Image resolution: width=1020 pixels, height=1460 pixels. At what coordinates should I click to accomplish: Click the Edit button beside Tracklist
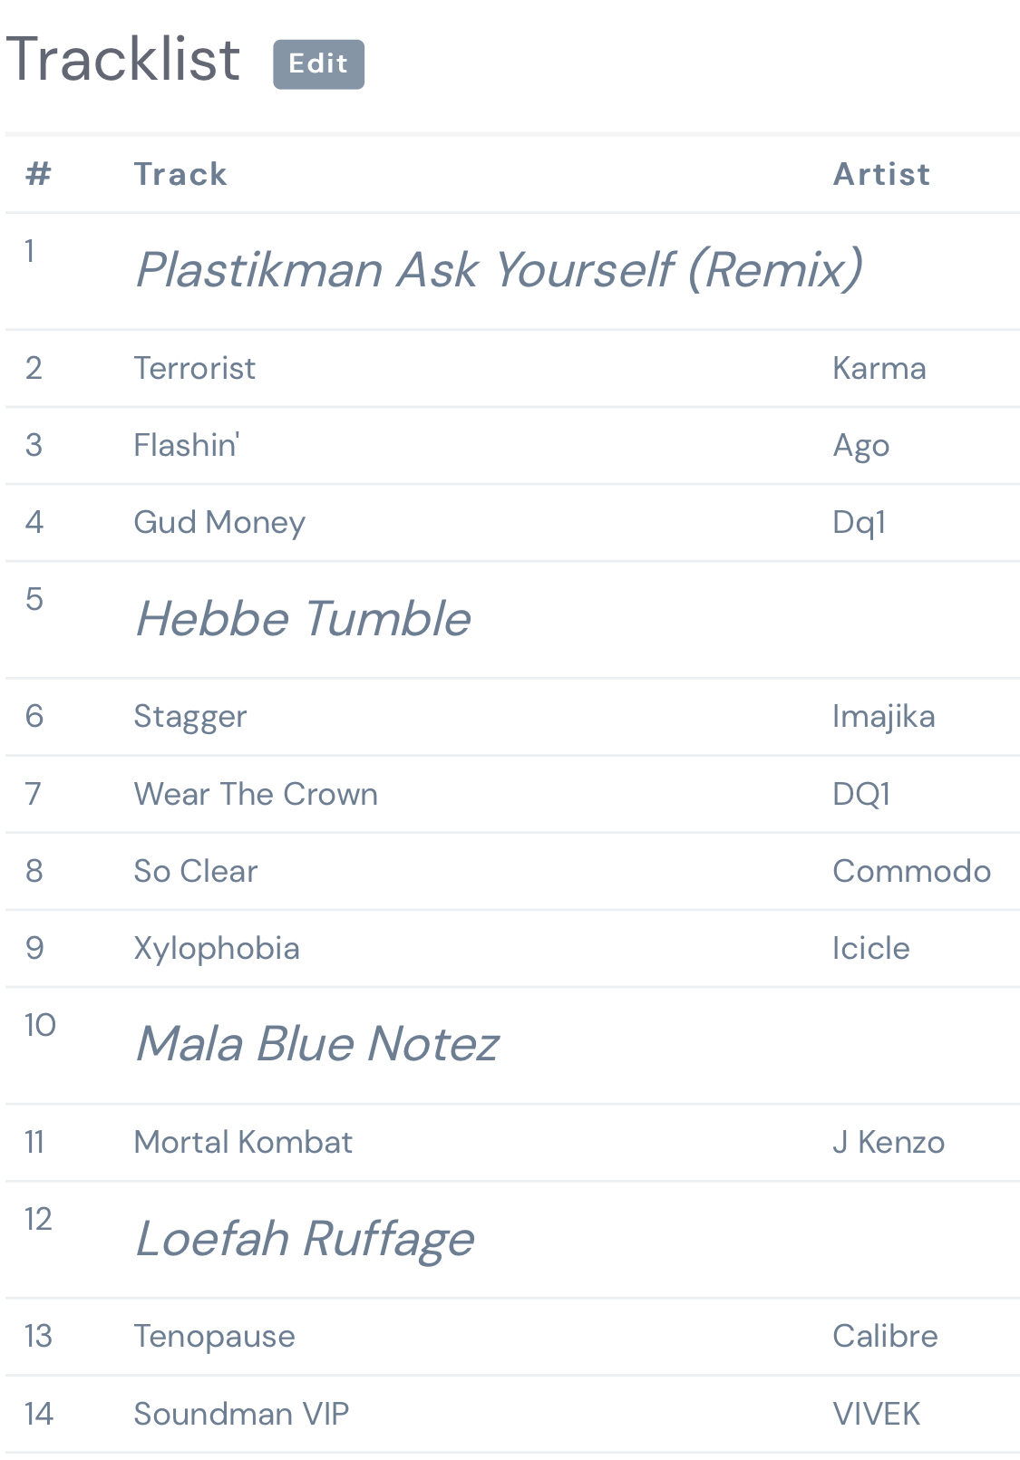[318, 64]
